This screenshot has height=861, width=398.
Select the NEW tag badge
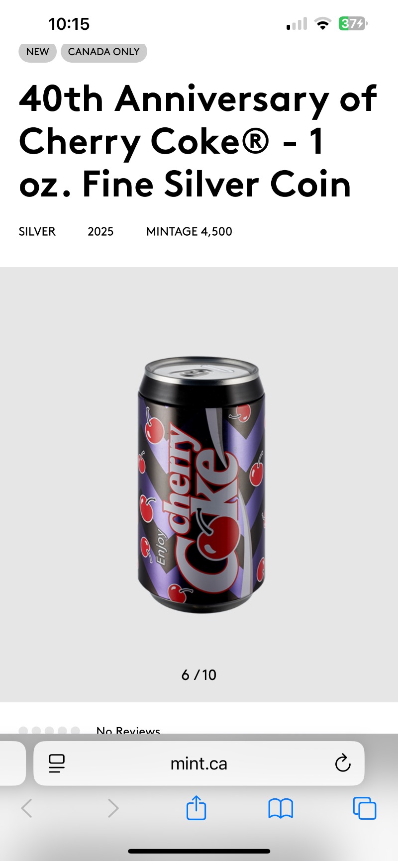38,52
